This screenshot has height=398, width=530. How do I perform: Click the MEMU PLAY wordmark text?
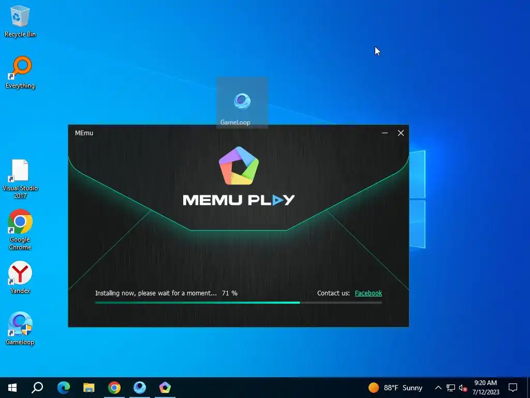click(239, 200)
